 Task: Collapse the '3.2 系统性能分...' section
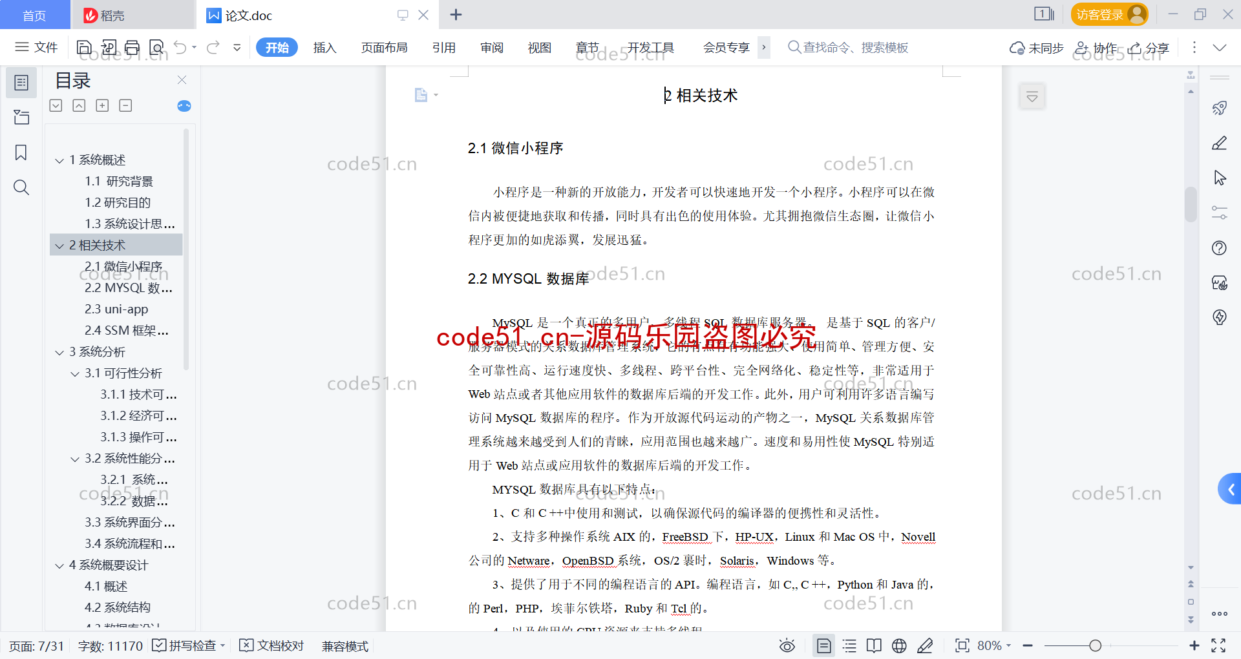(x=75, y=459)
